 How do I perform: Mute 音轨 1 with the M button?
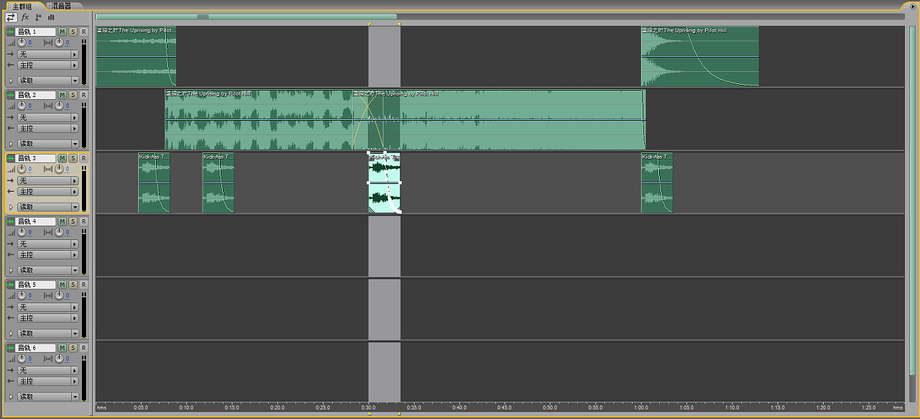tap(62, 32)
